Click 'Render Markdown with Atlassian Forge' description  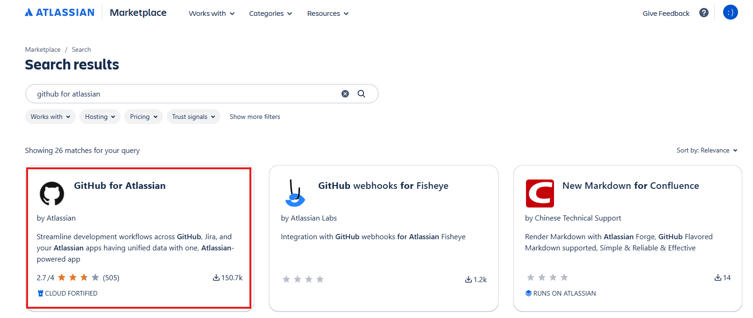coord(619,242)
